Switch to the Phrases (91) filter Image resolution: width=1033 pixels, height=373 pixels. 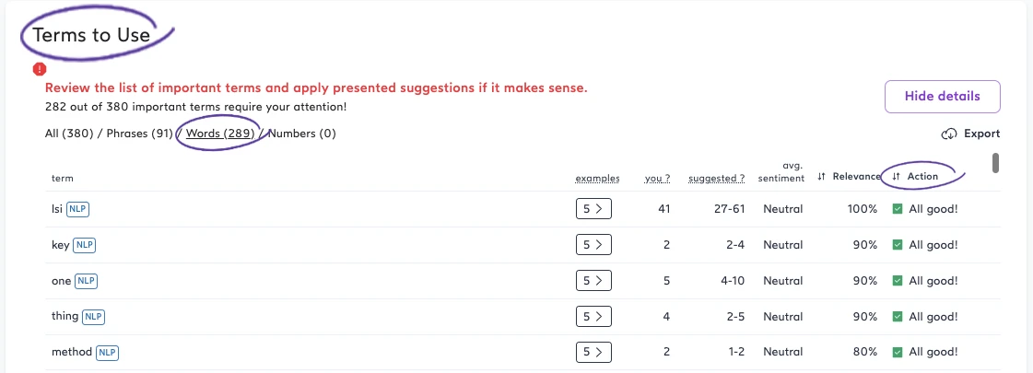pyautogui.click(x=140, y=134)
